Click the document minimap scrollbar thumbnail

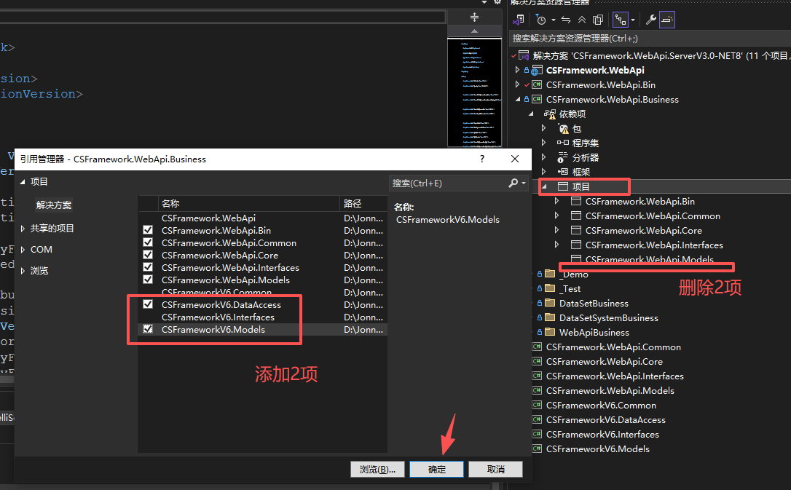coord(477,87)
